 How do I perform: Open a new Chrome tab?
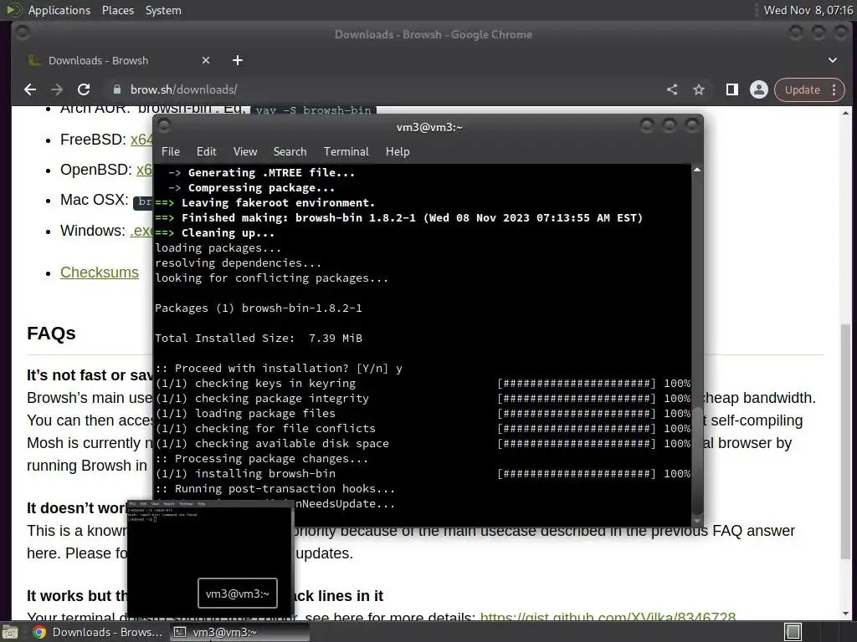pyautogui.click(x=237, y=60)
